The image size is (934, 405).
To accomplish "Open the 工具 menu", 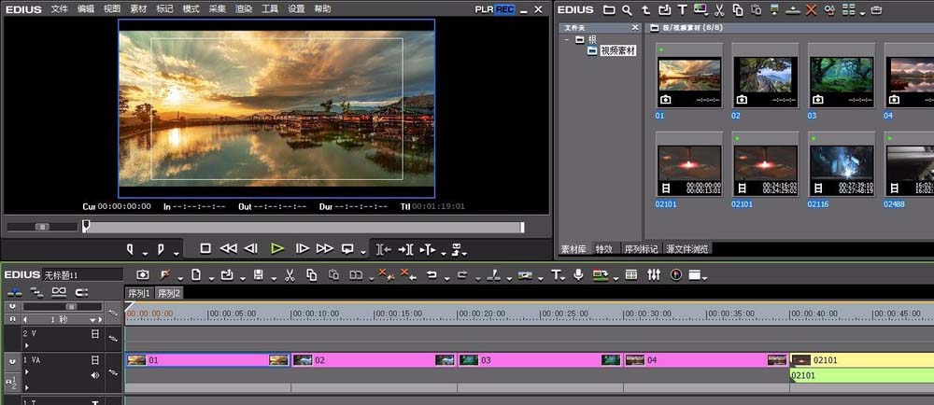I will click(270, 9).
